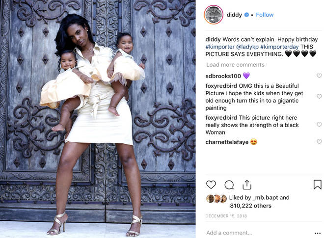
Task: Like sdbrooks100's comment
Action: [x=319, y=76]
